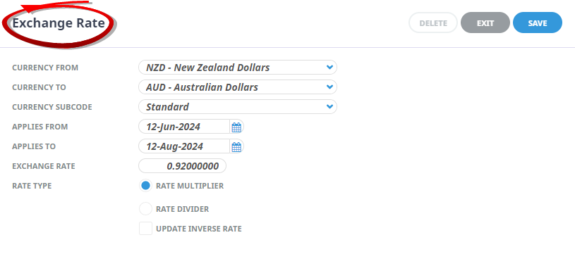The width and height of the screenshot is (575, 266).
Task: Select the Rate Divider radio button
Action: tap(145, 209)
